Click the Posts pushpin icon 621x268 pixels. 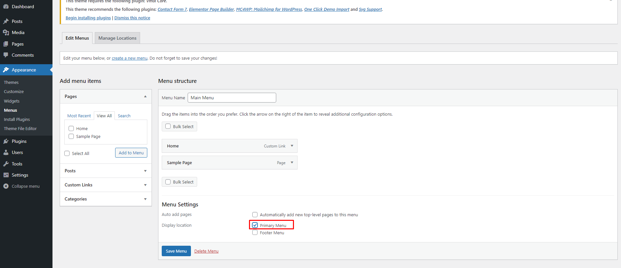6,21
